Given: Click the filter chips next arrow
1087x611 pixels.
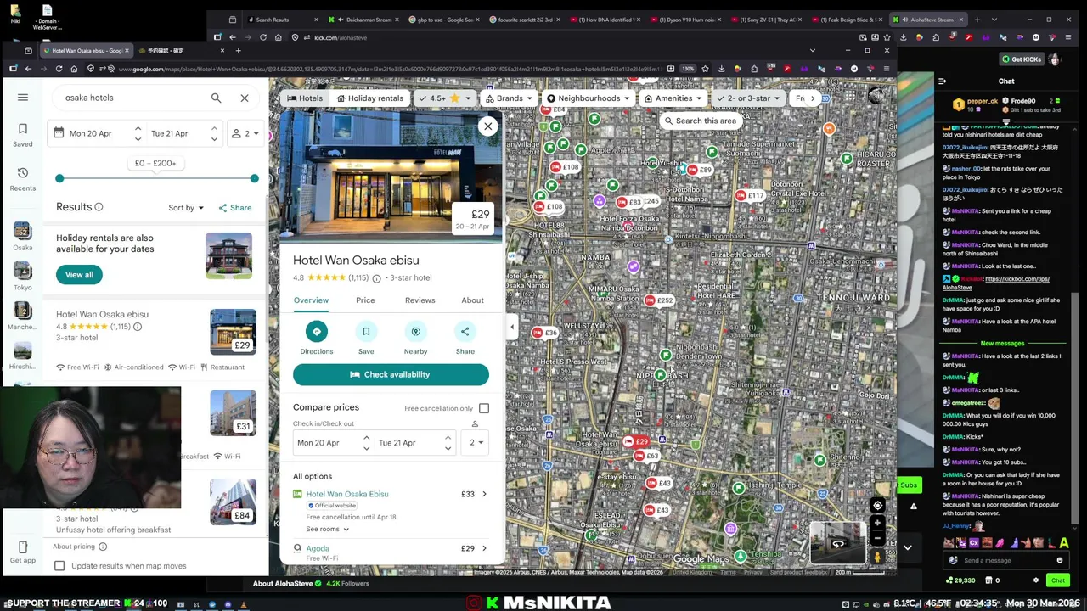Looking at the screenshot, I should (813, 98).
